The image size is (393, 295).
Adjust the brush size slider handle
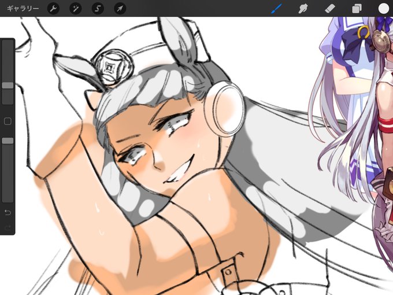(x=8, y=85)
